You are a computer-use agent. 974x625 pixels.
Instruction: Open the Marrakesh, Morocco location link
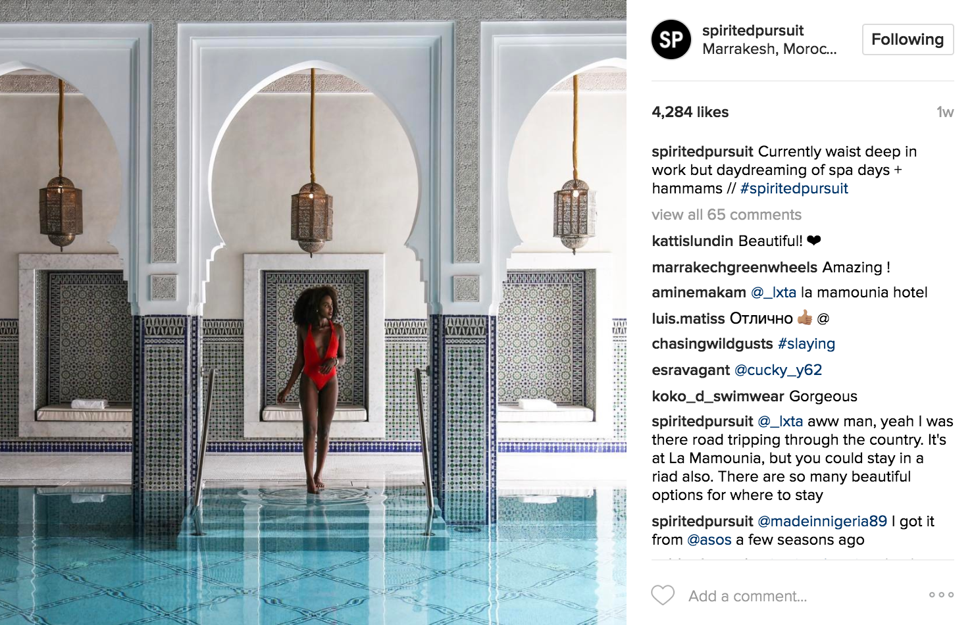point(769,49)
